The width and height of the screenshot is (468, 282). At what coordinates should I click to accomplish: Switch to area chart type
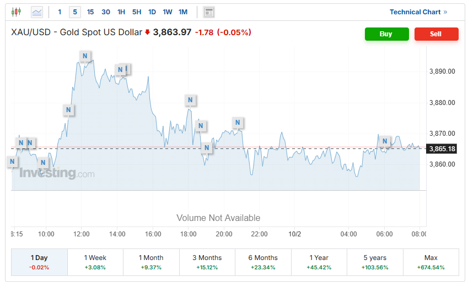click(x=37, y=12)
